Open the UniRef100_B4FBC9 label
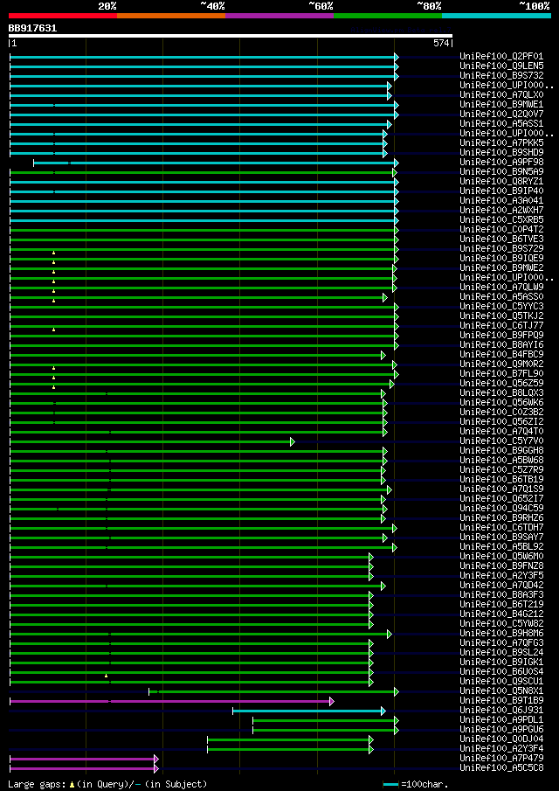559x791 pixels. pyautogui.click(x=501, y=355)
